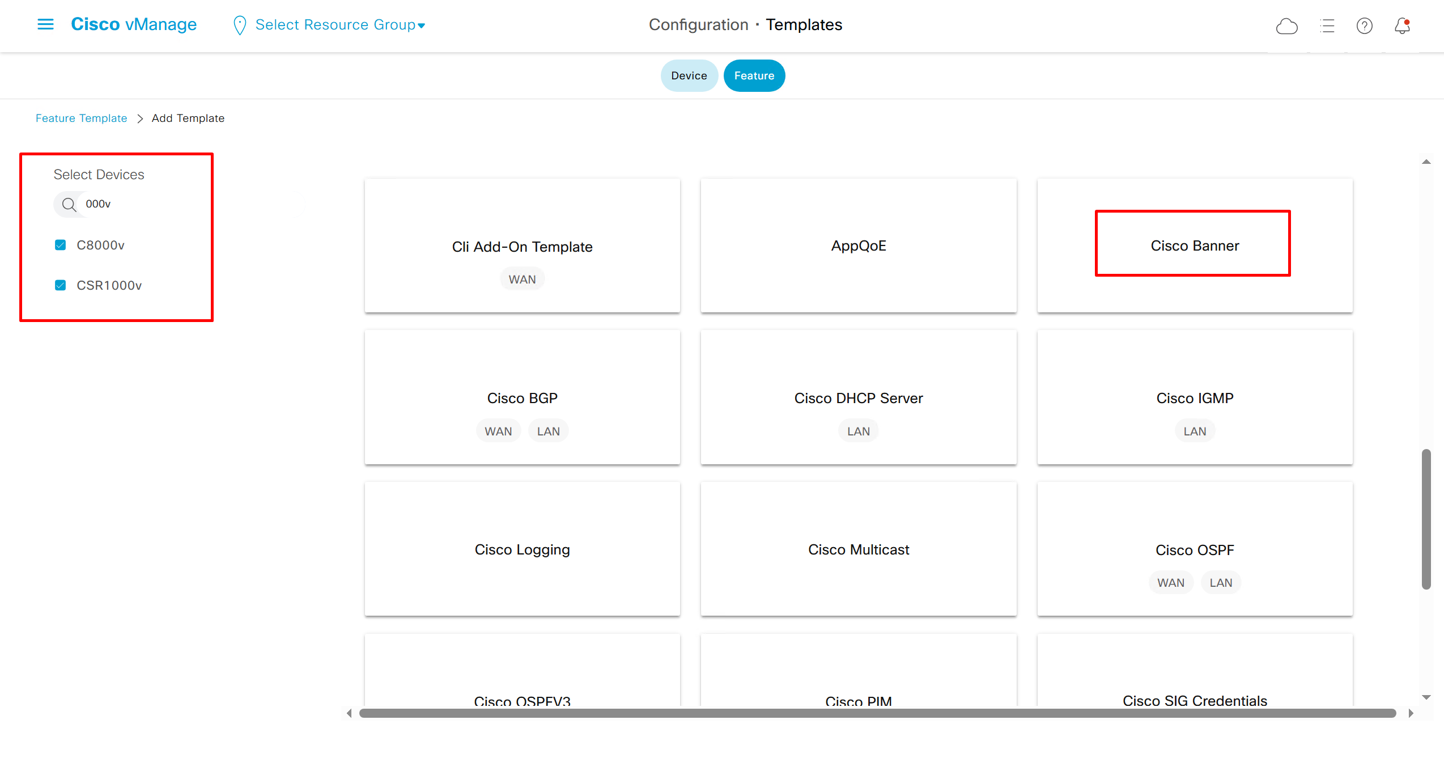The width and height of the screenshot is (1444, 779).
Task: Select the Cisco Banner template
Action: [1194, 245]
